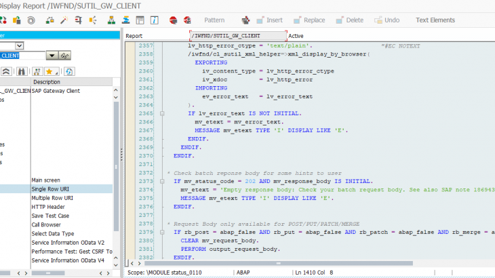Click the /IWFND/SUTIL_GW_CLIENT report name field
495x278 pixels.
click(238, 36)
